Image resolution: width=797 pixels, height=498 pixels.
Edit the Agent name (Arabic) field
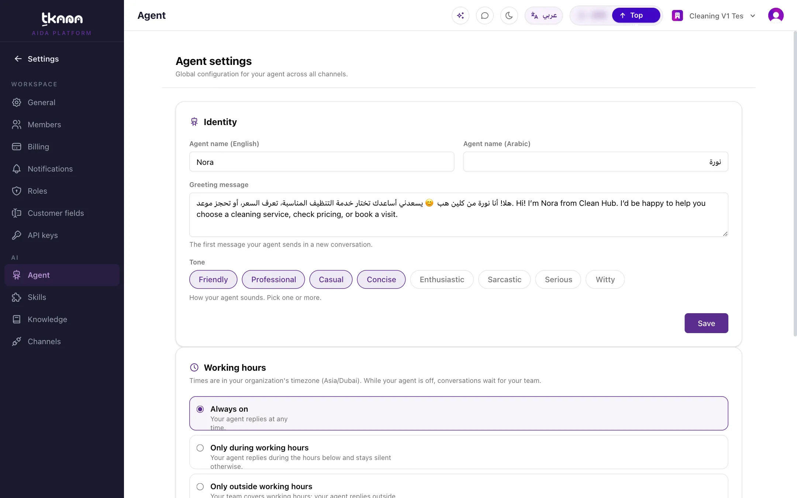coord(596,162)
